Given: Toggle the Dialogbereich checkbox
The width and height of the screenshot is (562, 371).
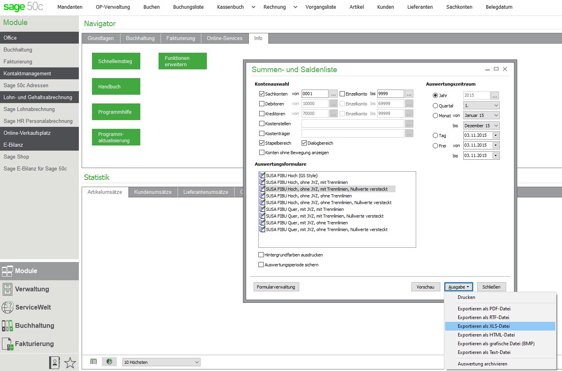Looking at the screenshot, I should coord(304,143).
